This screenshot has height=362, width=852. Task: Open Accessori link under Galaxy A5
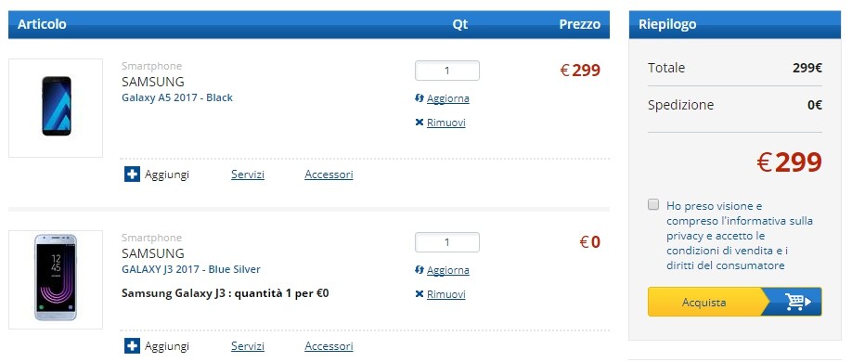click(x=329, y=175)
